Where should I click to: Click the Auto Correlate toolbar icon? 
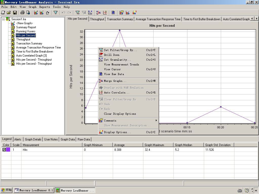pyautogui.click(x=105, y=13)
